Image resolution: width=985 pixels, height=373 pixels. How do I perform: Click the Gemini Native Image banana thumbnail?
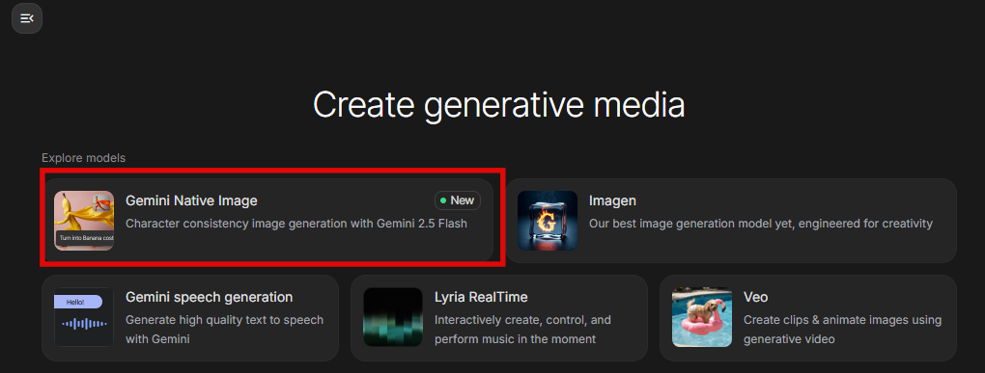84,221
